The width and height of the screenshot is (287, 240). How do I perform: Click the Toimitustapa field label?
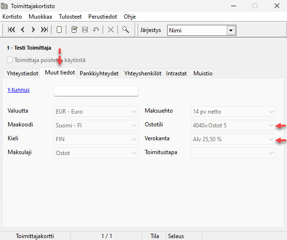[x=161, y=152]
